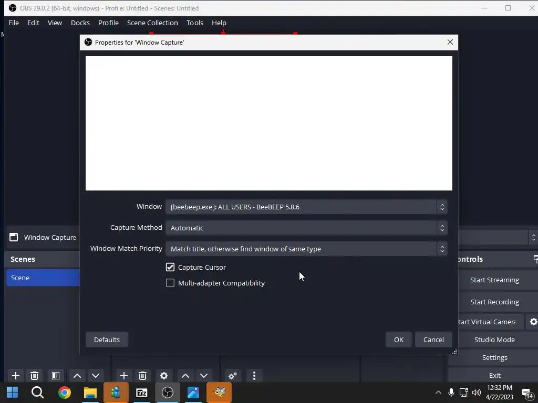
Task: Open virtual camera settings gear icon
Action: coord(533,322)
